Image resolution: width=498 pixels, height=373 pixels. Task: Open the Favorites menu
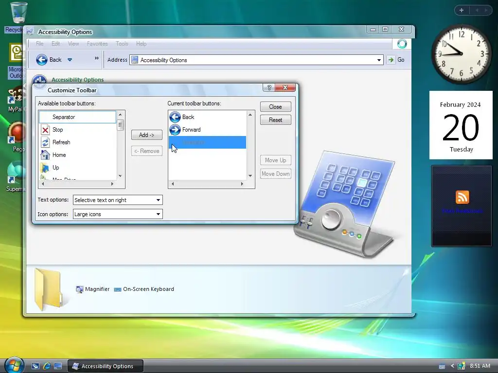[x=97, y=44]
